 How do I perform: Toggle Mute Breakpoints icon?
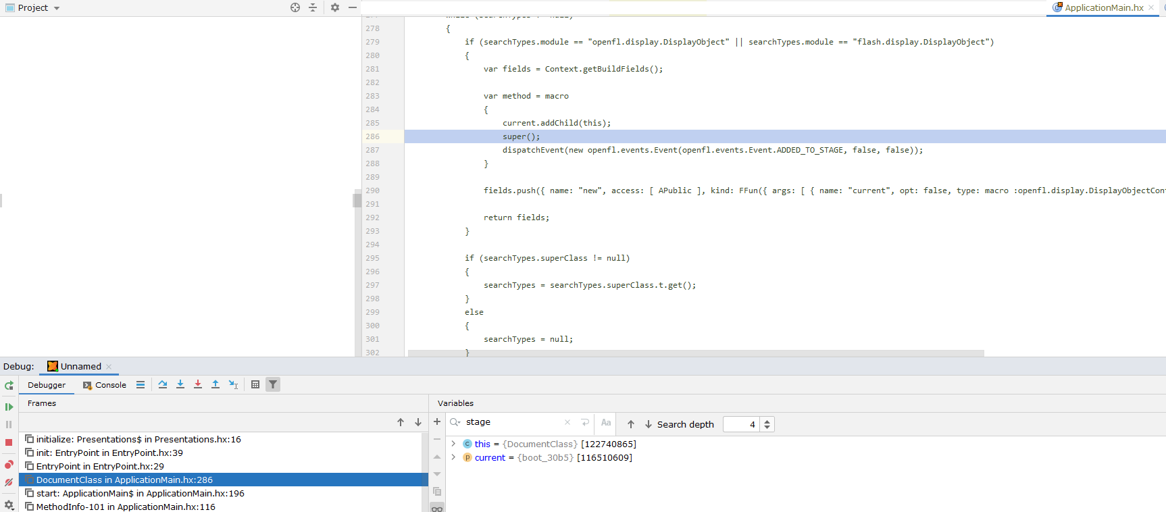[9, 482]
